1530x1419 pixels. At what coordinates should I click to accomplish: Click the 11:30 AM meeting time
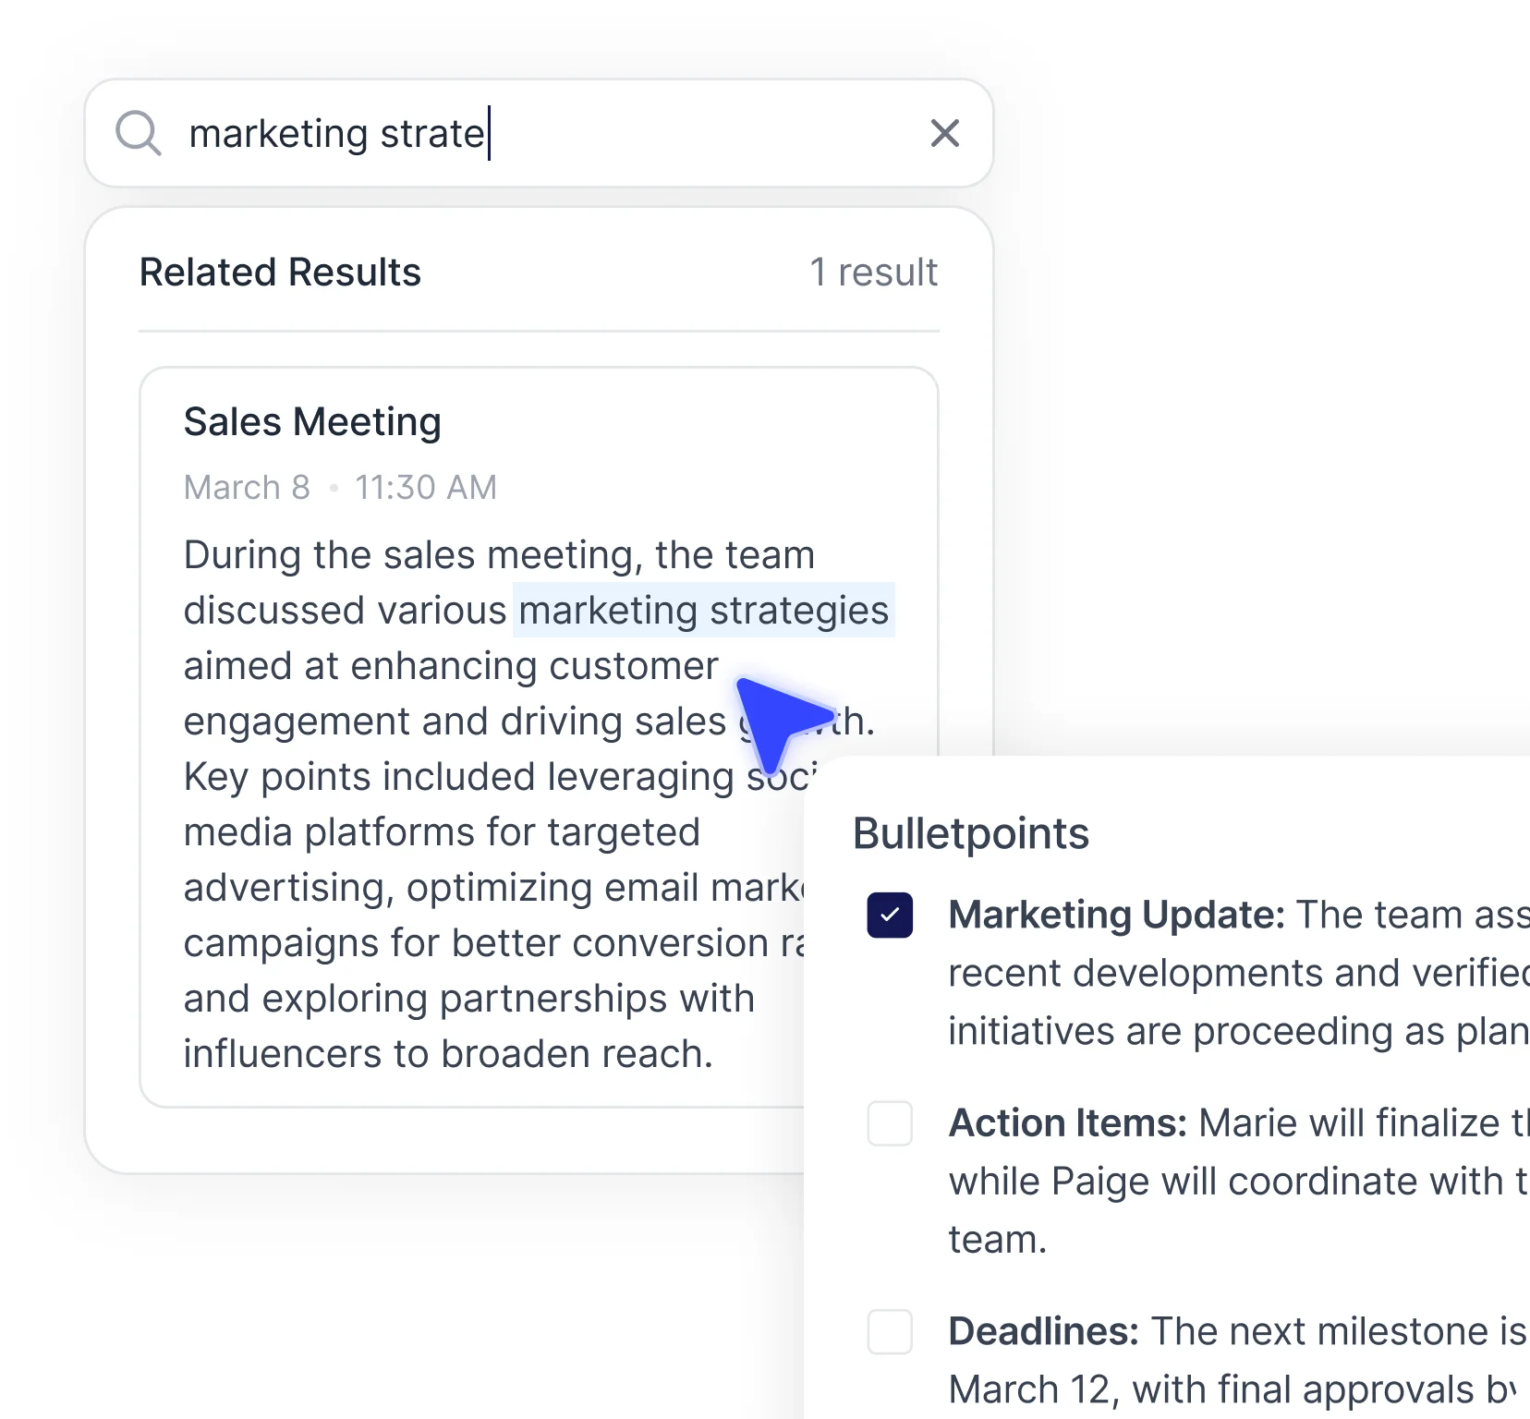click(426, 487)
